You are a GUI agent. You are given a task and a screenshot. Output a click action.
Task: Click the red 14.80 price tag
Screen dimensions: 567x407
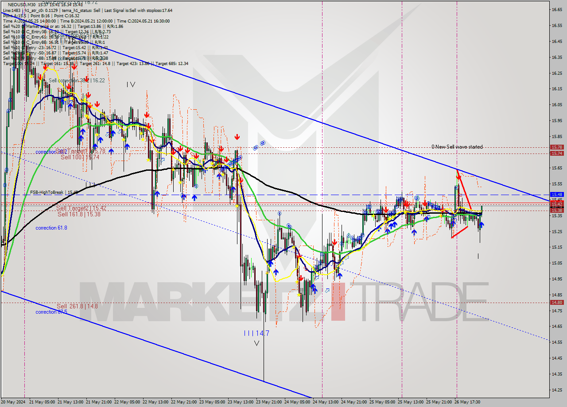(557, 303)
